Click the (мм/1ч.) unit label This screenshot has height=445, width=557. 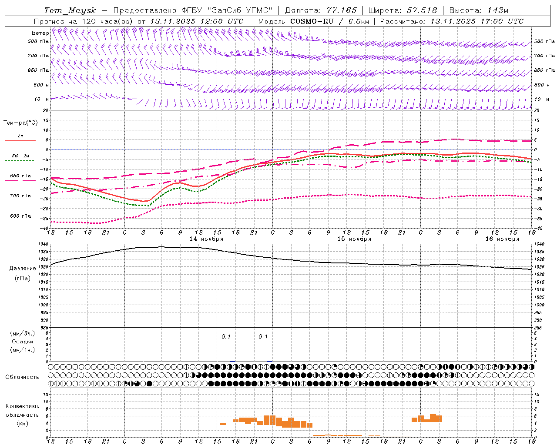(x=23, y=350)
